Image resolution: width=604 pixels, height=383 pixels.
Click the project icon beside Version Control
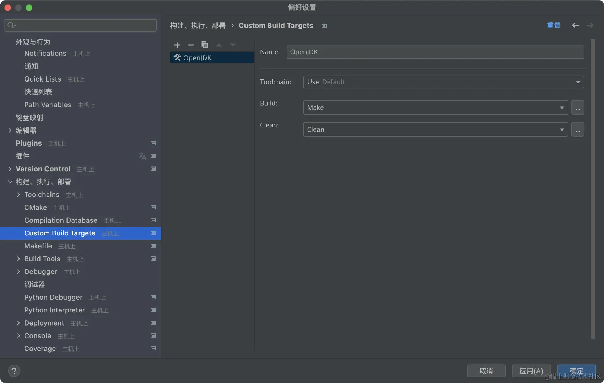[153, 169]
